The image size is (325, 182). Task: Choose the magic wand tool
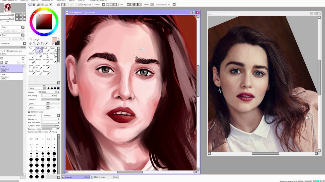[x=38, y=40]
